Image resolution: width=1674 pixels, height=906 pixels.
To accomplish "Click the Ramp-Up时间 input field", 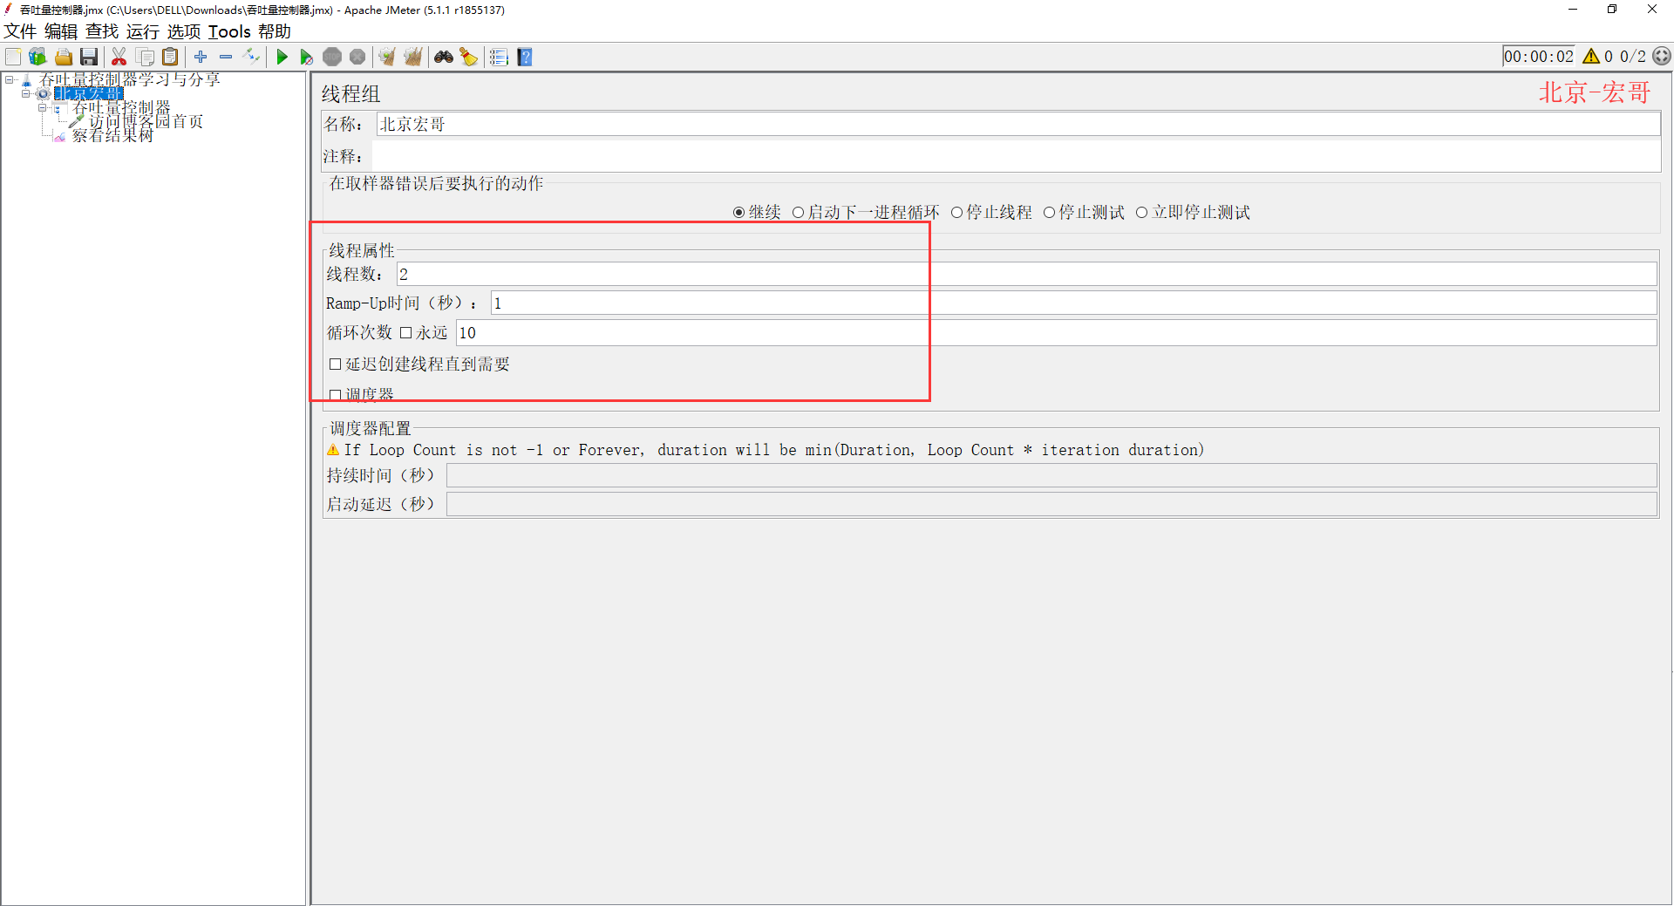I will [1073, 303].
